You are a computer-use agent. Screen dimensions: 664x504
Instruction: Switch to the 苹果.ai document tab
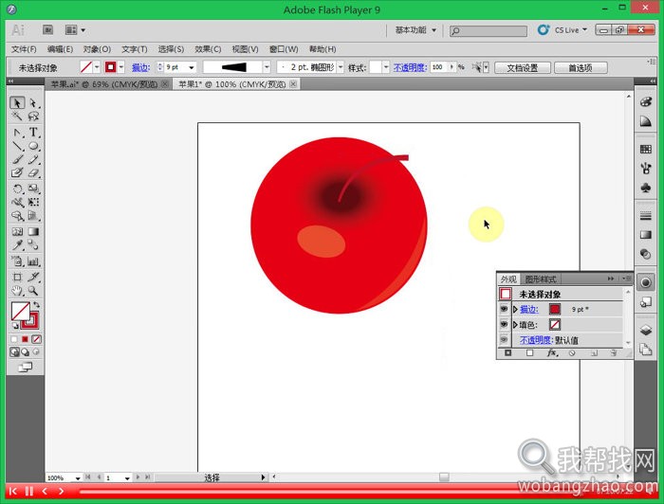tap(103, 84)
